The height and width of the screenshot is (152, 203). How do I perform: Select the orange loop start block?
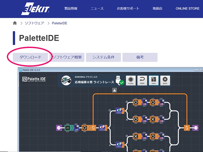[93, 128]
